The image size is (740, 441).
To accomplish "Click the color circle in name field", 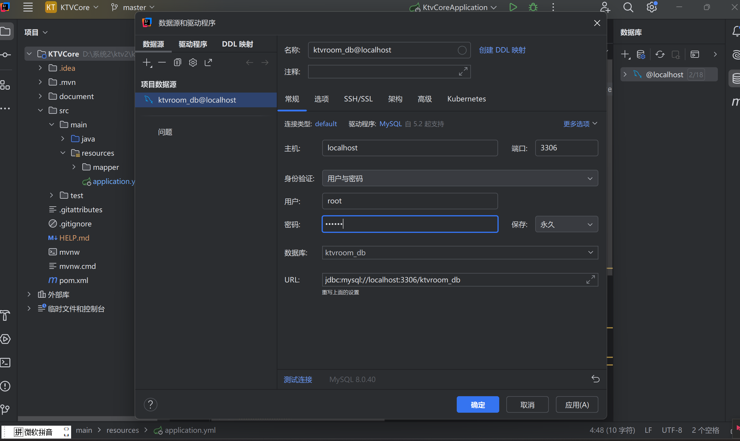I will point(462,50).
